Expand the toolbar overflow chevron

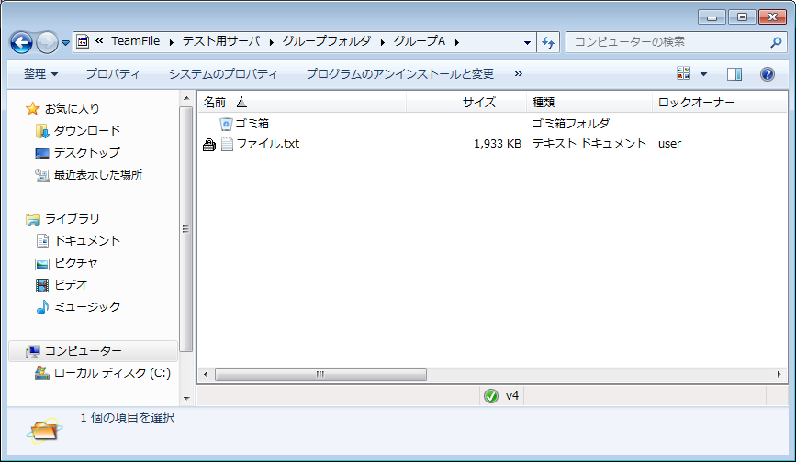(519, 73)
